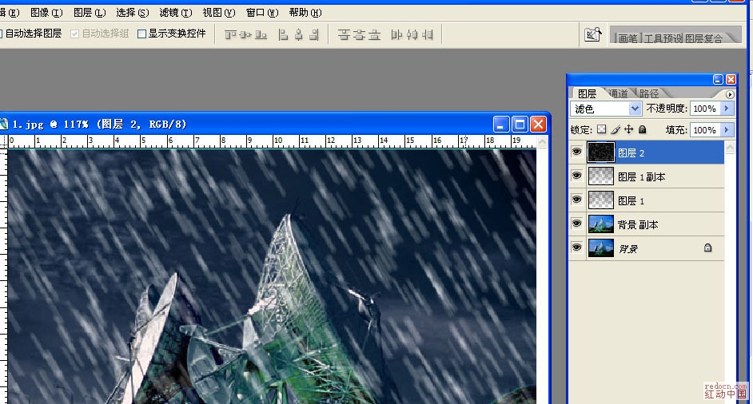Maximize the 1.jpg document window
This screenshot has width=753, height=404.
[x=520, y=125]
